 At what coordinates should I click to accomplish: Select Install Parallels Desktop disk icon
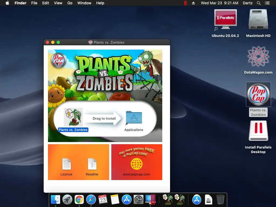coord(258,131)
